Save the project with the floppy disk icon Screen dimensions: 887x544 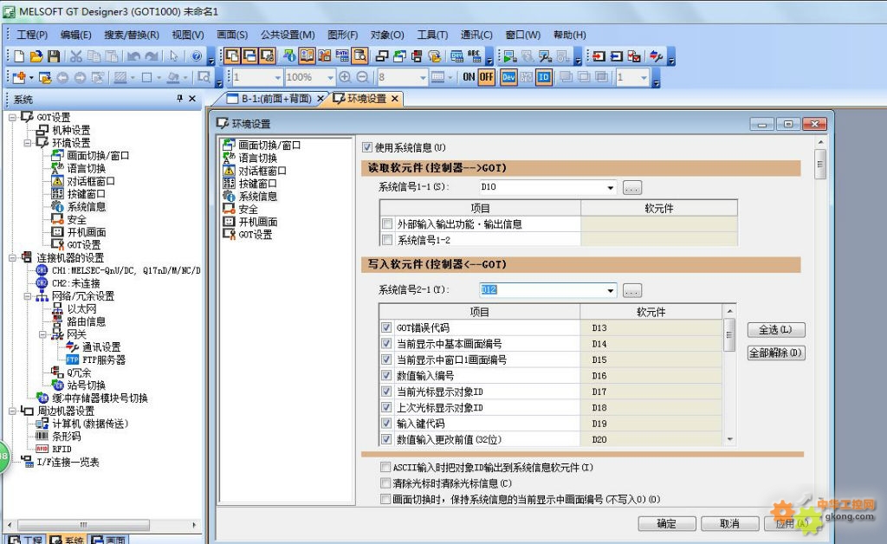[54, 56]
